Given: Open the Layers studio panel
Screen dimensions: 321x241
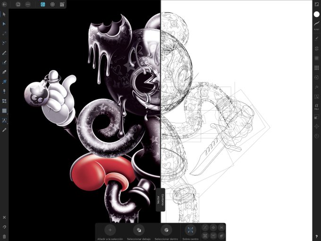Looking at the screenshot, I should click(316, 48).
